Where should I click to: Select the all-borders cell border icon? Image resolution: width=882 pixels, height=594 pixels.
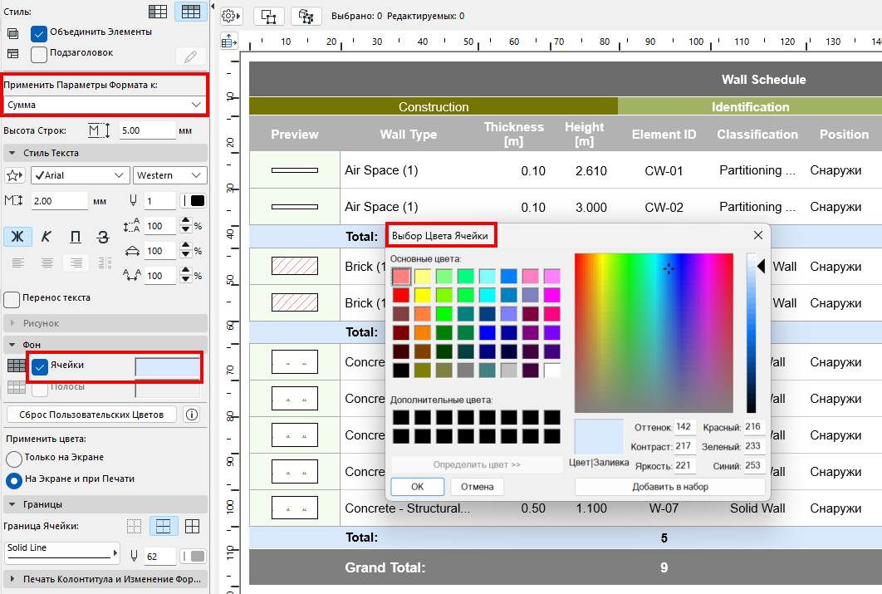[x=192, y=526]
